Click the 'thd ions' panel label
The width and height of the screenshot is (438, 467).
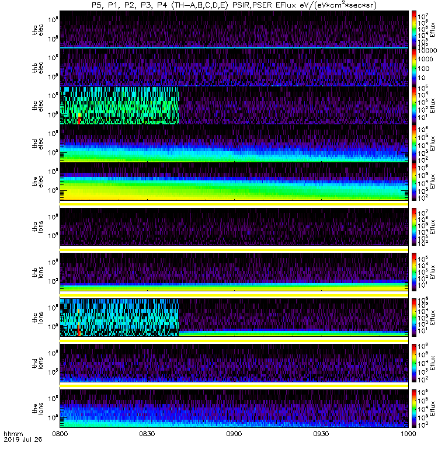coord(37,363)
